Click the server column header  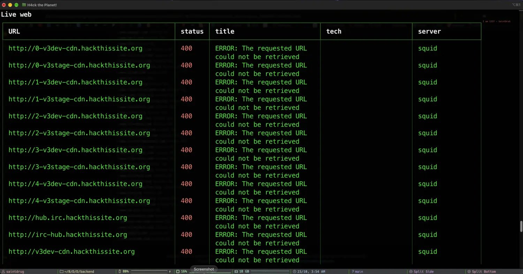pyautogui.click(x=430, y=31)
